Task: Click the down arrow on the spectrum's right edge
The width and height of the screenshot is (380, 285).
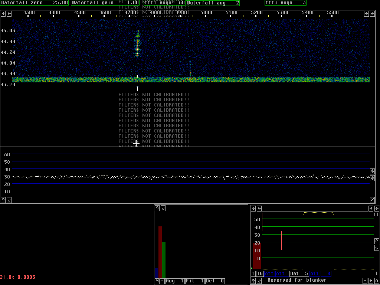Action: 372,178
